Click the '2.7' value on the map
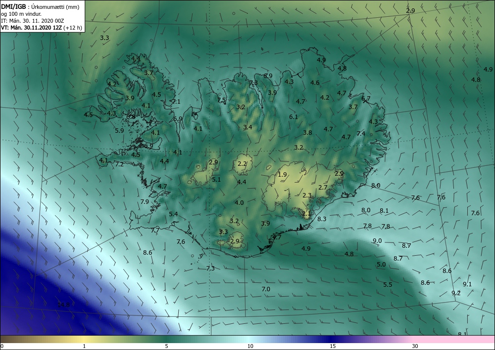The width and height of the screenshot is (495, 350). [x=323, y=188]
